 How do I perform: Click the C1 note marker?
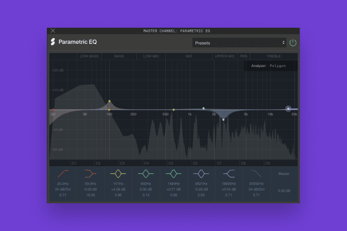[x=73, y=163]
